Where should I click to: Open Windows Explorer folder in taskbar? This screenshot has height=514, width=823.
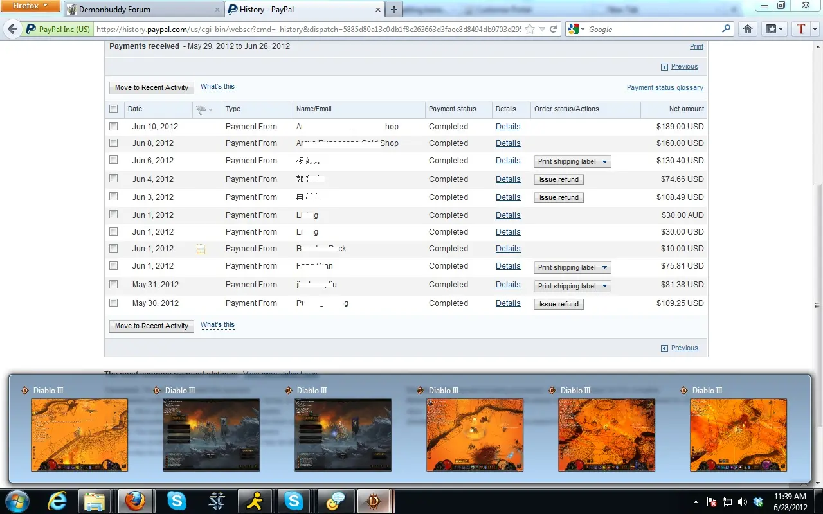95,501
